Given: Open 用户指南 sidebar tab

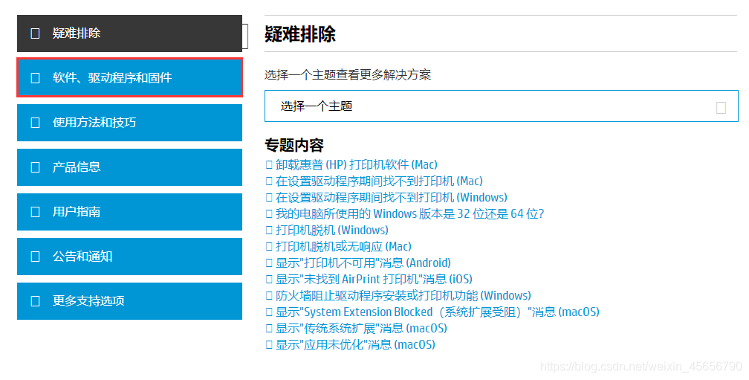Looking at the screenshot, I should [129, 212].
